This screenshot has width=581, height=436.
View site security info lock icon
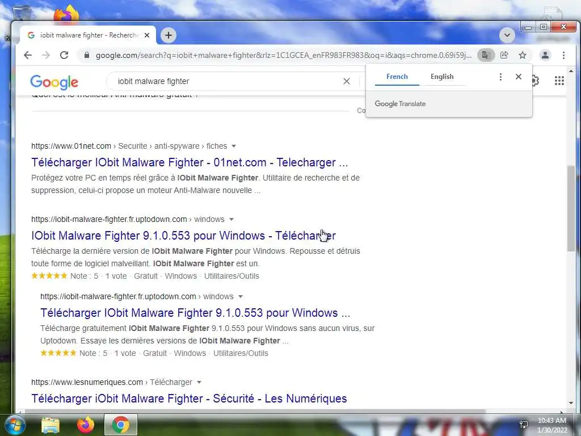click(x=87, y=55)
